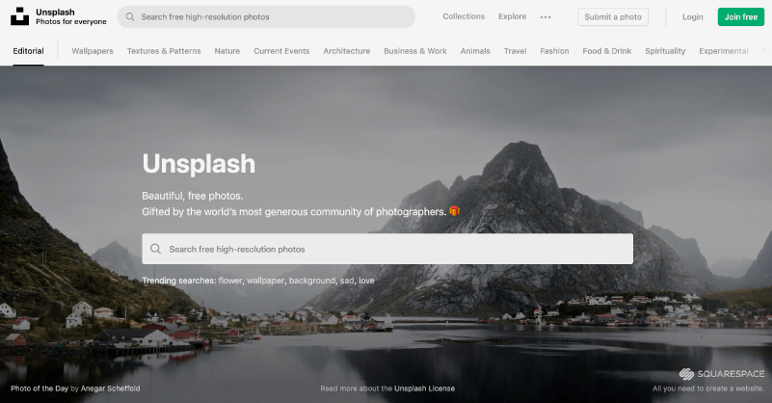Click the magnifier icon in hero search box
Viewport: 772px width, 403px height.
pyautogui.click(x=155, y=249)
